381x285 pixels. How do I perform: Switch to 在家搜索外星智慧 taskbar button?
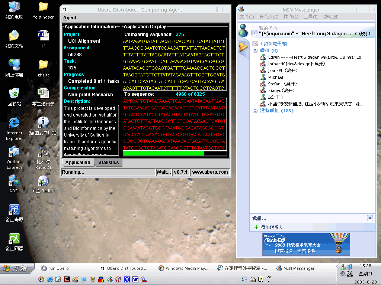(x=243, y=268)
